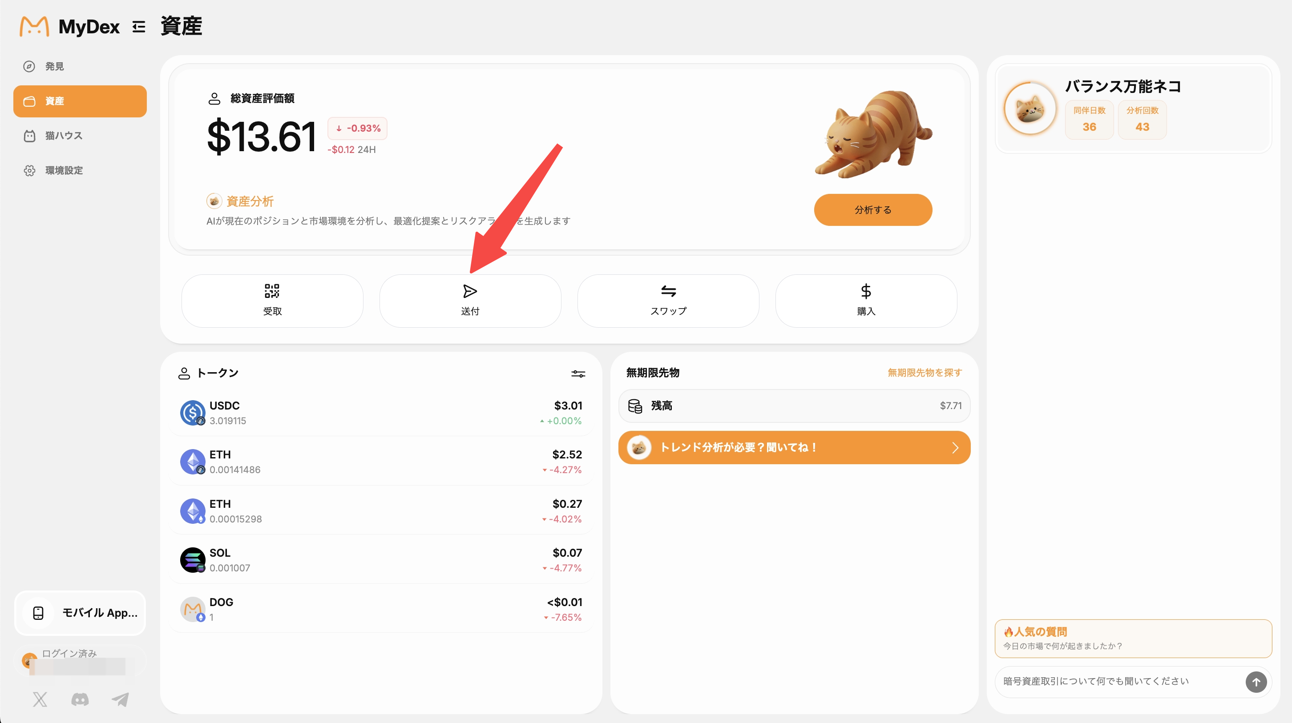Screen dimensions: 1292x723
Task: Open the token list filter settings icon
Action: click(578, 374)
